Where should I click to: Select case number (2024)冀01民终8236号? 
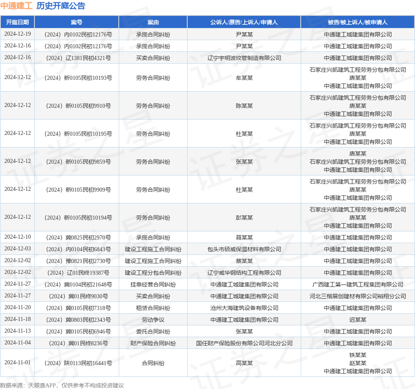pos(78,344)
